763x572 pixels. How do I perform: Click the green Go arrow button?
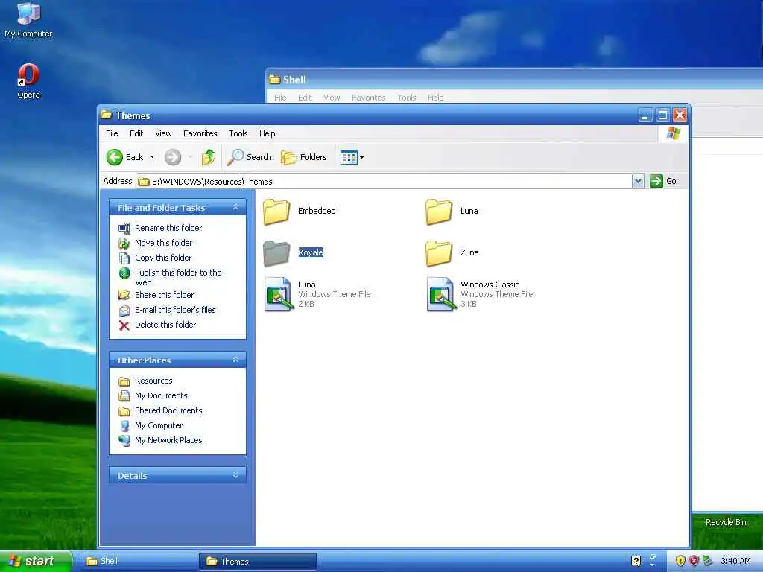(656, 181)
